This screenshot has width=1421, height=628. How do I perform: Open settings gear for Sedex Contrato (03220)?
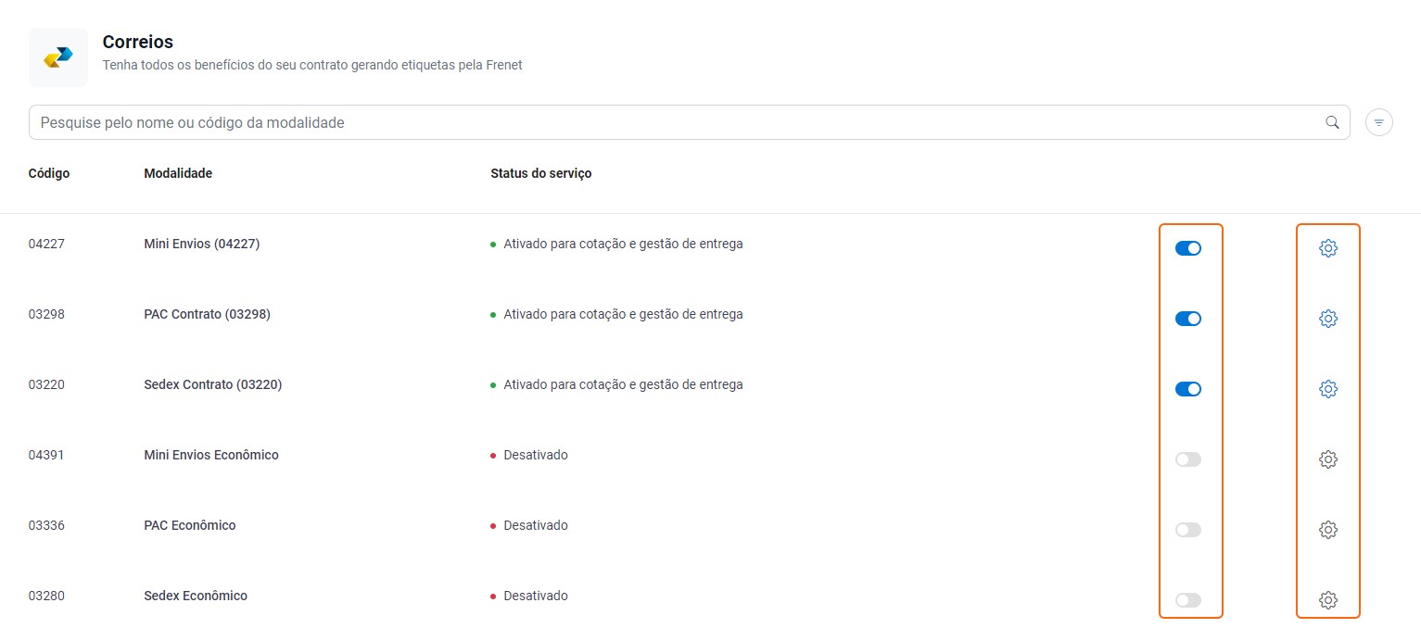pyautogui.click(x=1328, y=388)
